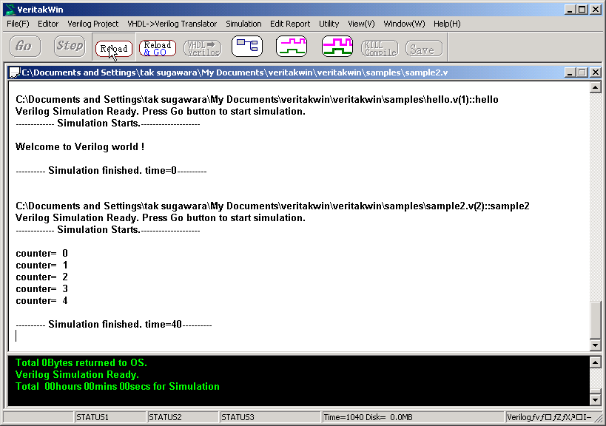
Task: Minimize the sample2.v document window
Action: (569, 72)
